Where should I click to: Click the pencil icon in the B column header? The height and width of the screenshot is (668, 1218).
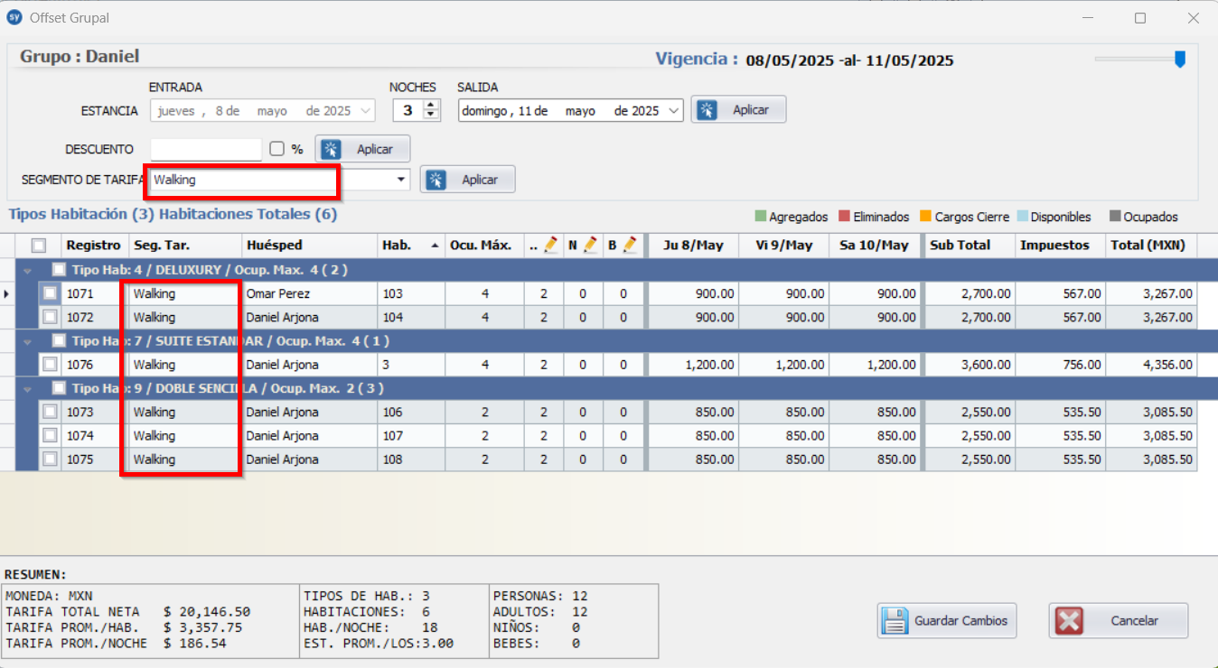(630, 245)
